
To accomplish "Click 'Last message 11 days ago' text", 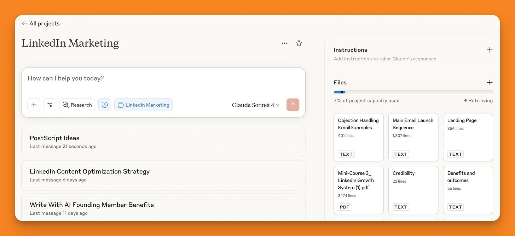I will tap(59, 213).
